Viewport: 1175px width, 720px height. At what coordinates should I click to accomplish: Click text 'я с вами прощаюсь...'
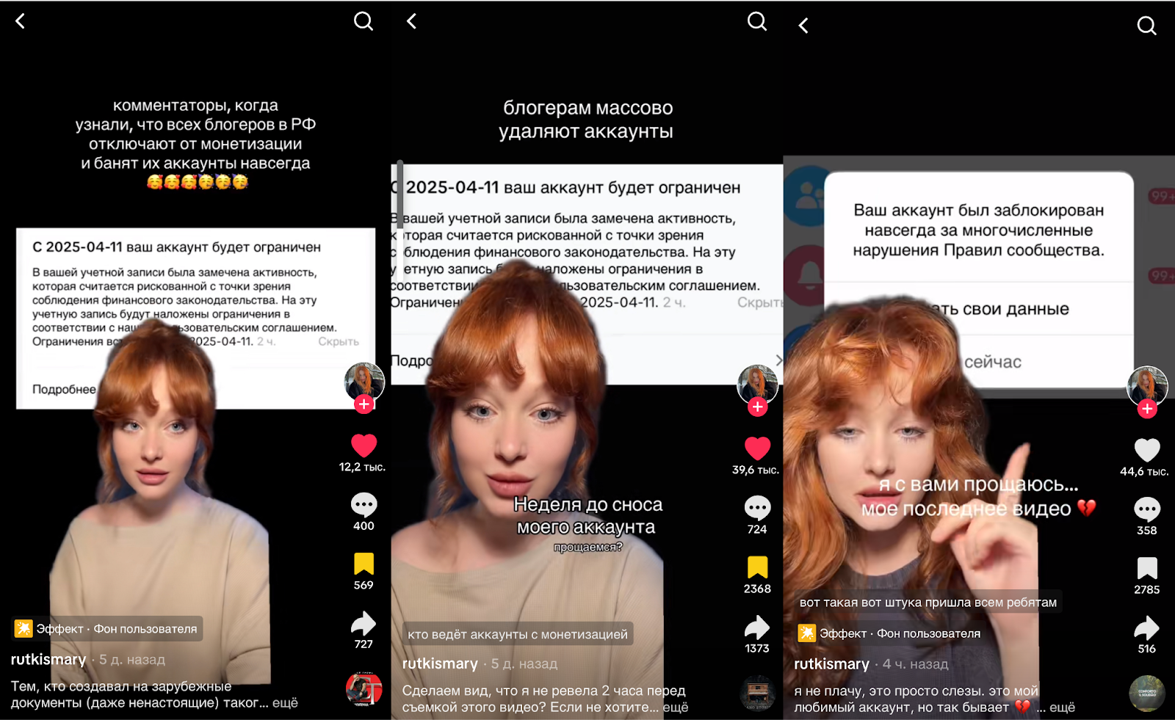(979, 484)
